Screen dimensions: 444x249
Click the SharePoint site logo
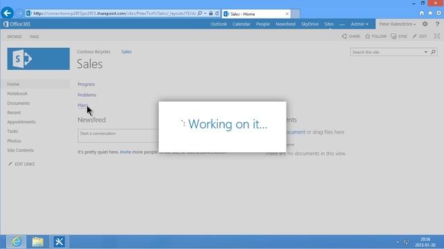tap(38, 59)
